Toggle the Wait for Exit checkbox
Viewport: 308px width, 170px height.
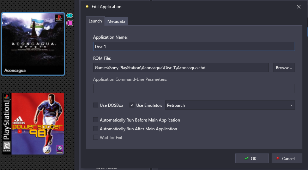pos(96,137)
